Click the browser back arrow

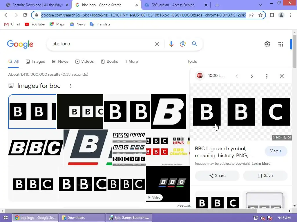(6, 15)
